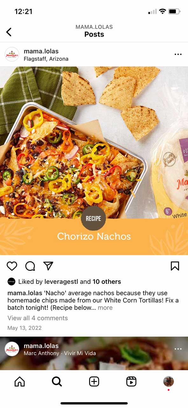
Task: Share post with paper plane icon
Action: (x=48, y=266)
